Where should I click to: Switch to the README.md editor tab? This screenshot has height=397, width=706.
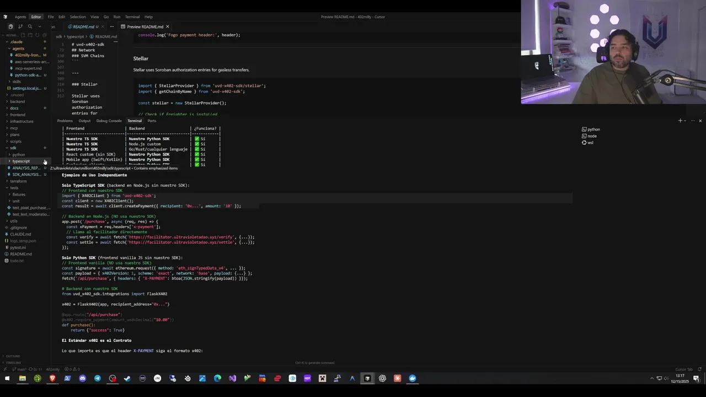click(83, 26)
